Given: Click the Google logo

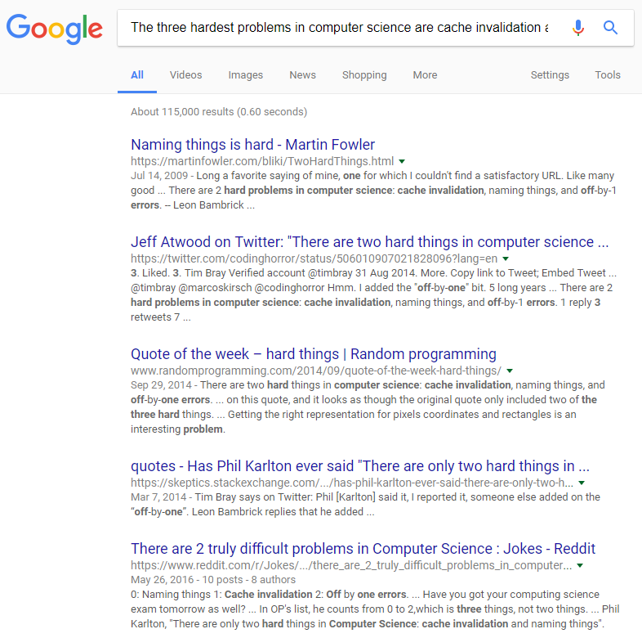Looking at the screenshot, I should pos(55,29).
